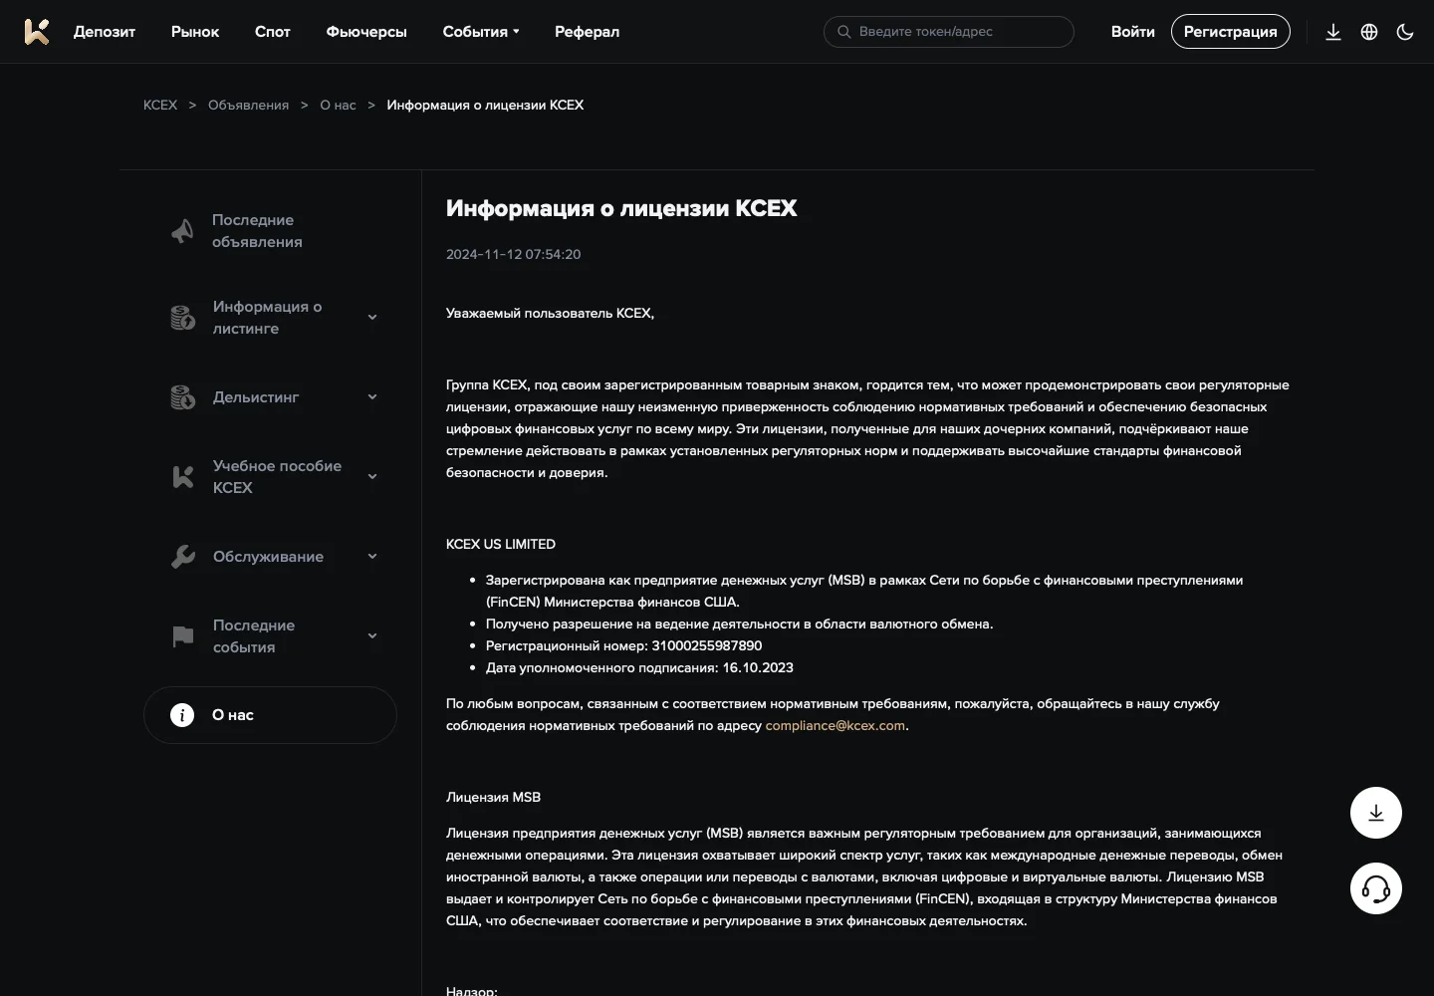Image resolution: width=1434 pixels, height=996 pixels.
Task: Expand Учебное пособие KCEX chevron
Action: click(x=372, y=477)
